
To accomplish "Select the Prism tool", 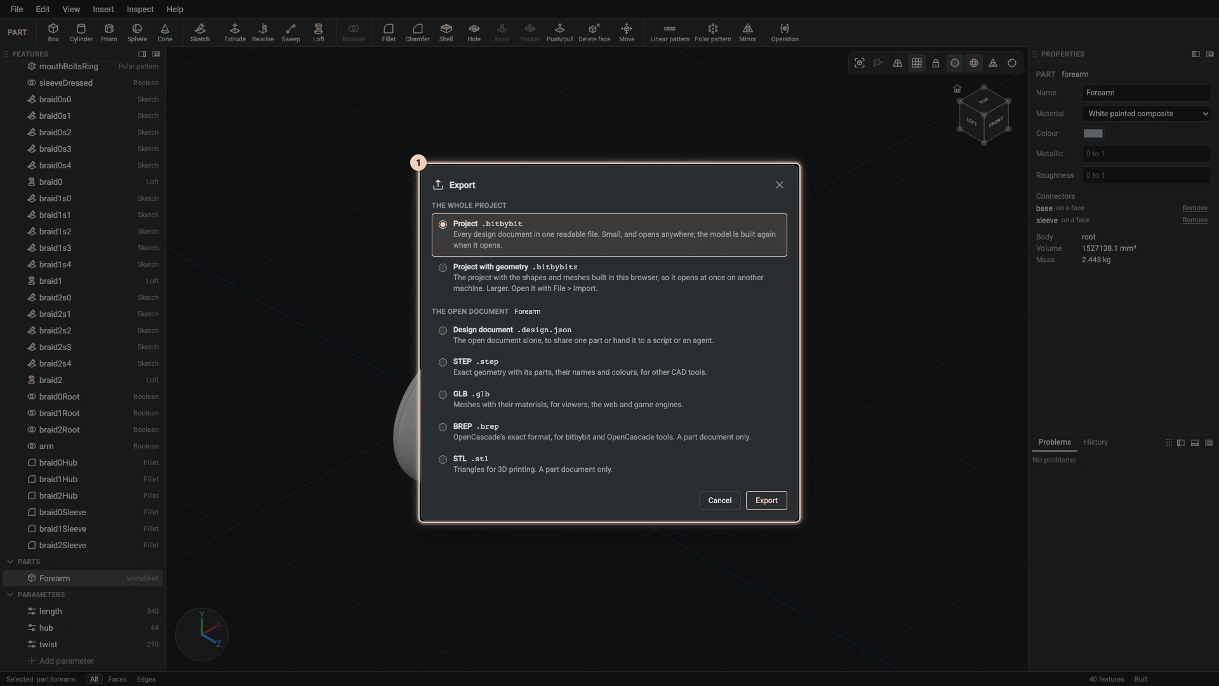I will coord(109,32).
